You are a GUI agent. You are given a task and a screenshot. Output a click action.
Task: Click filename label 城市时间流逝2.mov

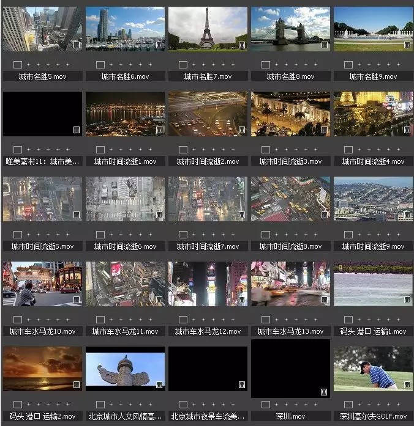[x=208, y=162]
